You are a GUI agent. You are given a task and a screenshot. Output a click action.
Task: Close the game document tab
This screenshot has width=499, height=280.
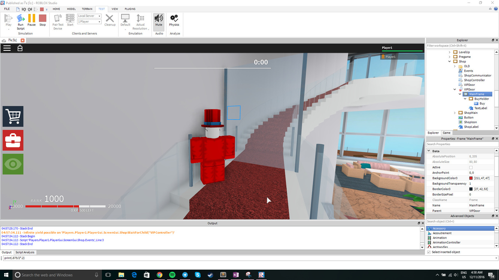[x=22, y=40]
